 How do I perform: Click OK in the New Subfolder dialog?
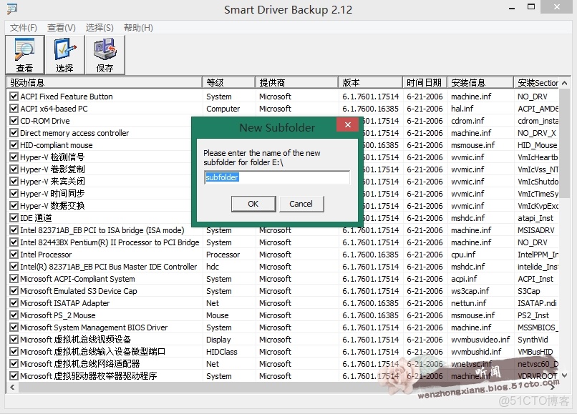pyautogui.click(x=253, y=204)
